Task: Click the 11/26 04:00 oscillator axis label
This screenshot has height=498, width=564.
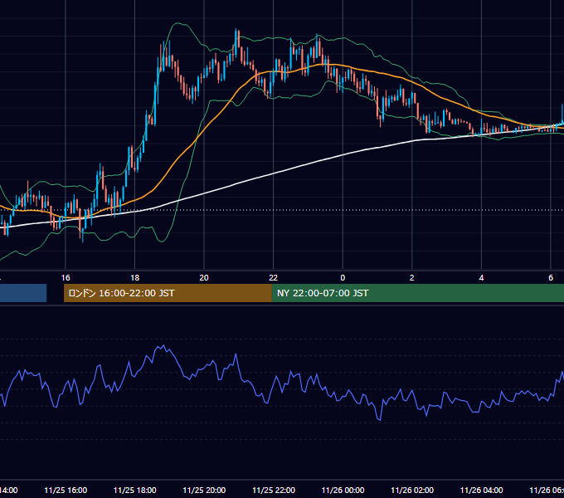Action: tap(482, 491)
